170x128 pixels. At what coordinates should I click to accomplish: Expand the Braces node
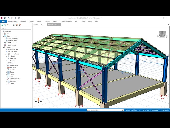coord(7,72)
